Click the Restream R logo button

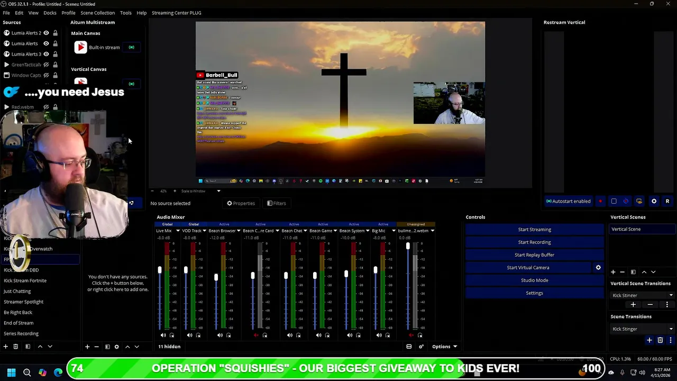[667, 201]
